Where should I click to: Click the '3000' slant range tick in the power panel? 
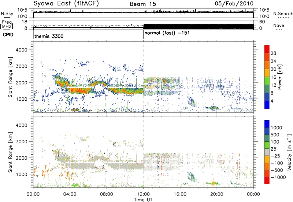[x=21, y=66]
